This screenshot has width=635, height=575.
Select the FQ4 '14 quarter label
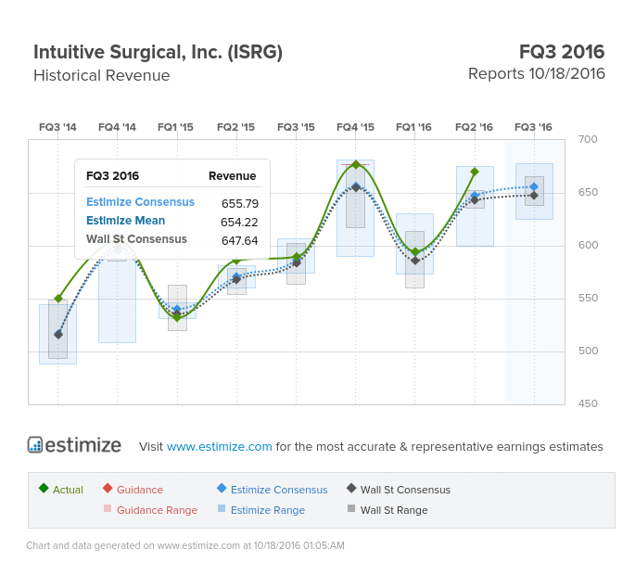point(117,127)
